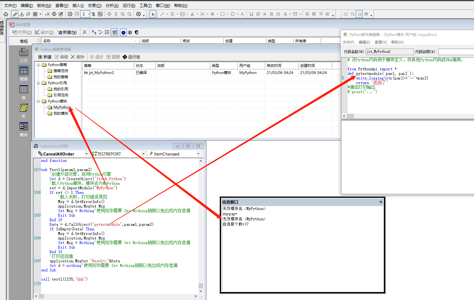Click the blue gear icon in 综合管理 toolbar
This screenshot has height=300, width=474.
pyautogui.click(x=123, y=32)
